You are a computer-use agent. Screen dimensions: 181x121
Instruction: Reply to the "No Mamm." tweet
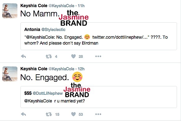(24, 56)
